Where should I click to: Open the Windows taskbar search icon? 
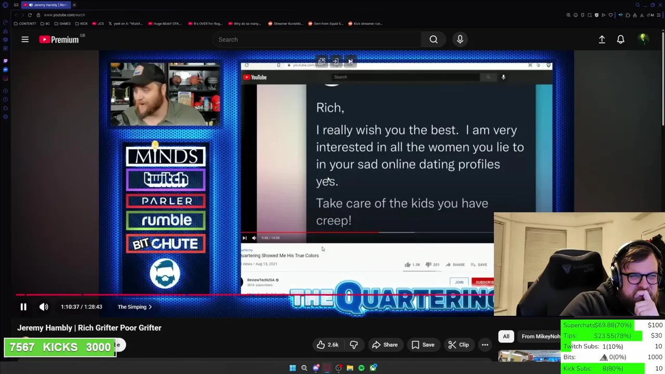[304, 368]
